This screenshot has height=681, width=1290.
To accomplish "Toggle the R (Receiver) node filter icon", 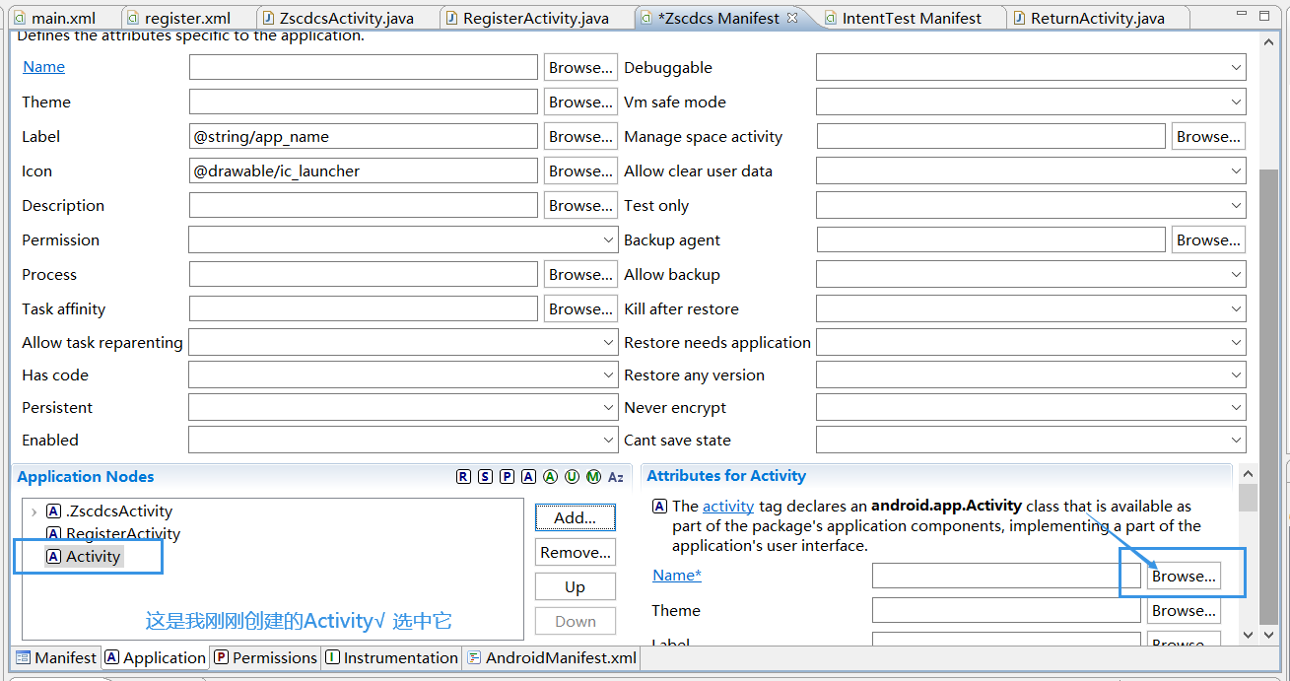I will coord(463,477).
